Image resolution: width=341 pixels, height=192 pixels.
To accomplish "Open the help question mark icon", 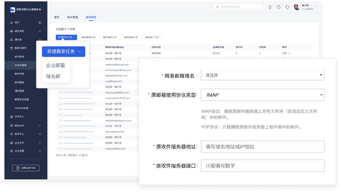I will point(279,7).
